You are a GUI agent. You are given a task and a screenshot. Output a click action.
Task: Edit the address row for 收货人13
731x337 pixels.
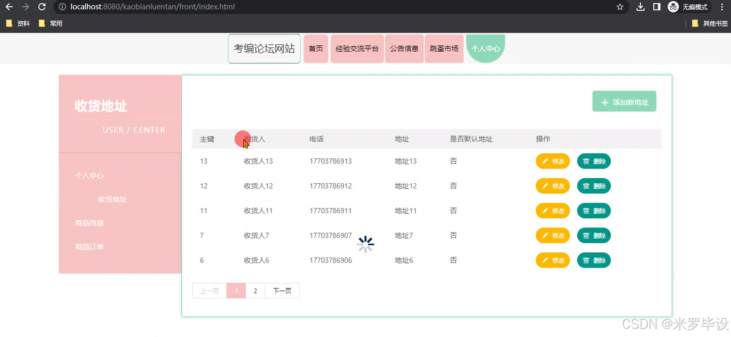[553, 161]
